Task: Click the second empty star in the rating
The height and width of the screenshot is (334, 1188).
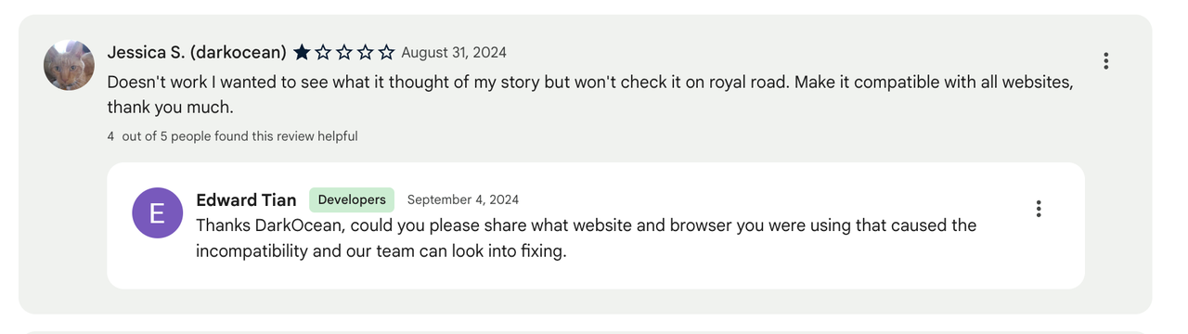Action: click(323, 53)
